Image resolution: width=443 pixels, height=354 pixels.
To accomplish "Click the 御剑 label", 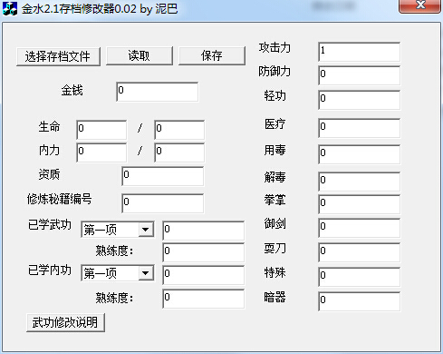I will click(274, 224).
